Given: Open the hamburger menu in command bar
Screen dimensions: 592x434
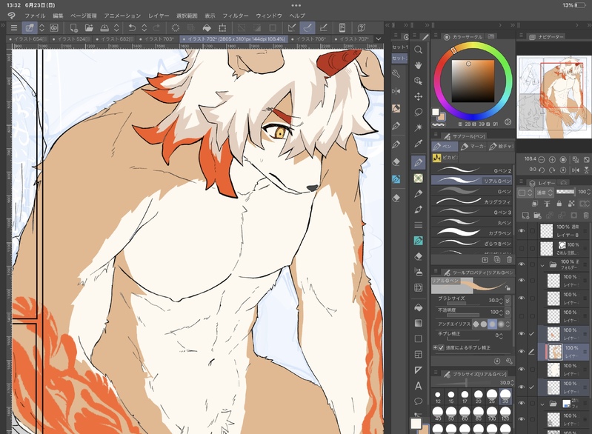Looking at the screenshot, I should click(14, 28).
